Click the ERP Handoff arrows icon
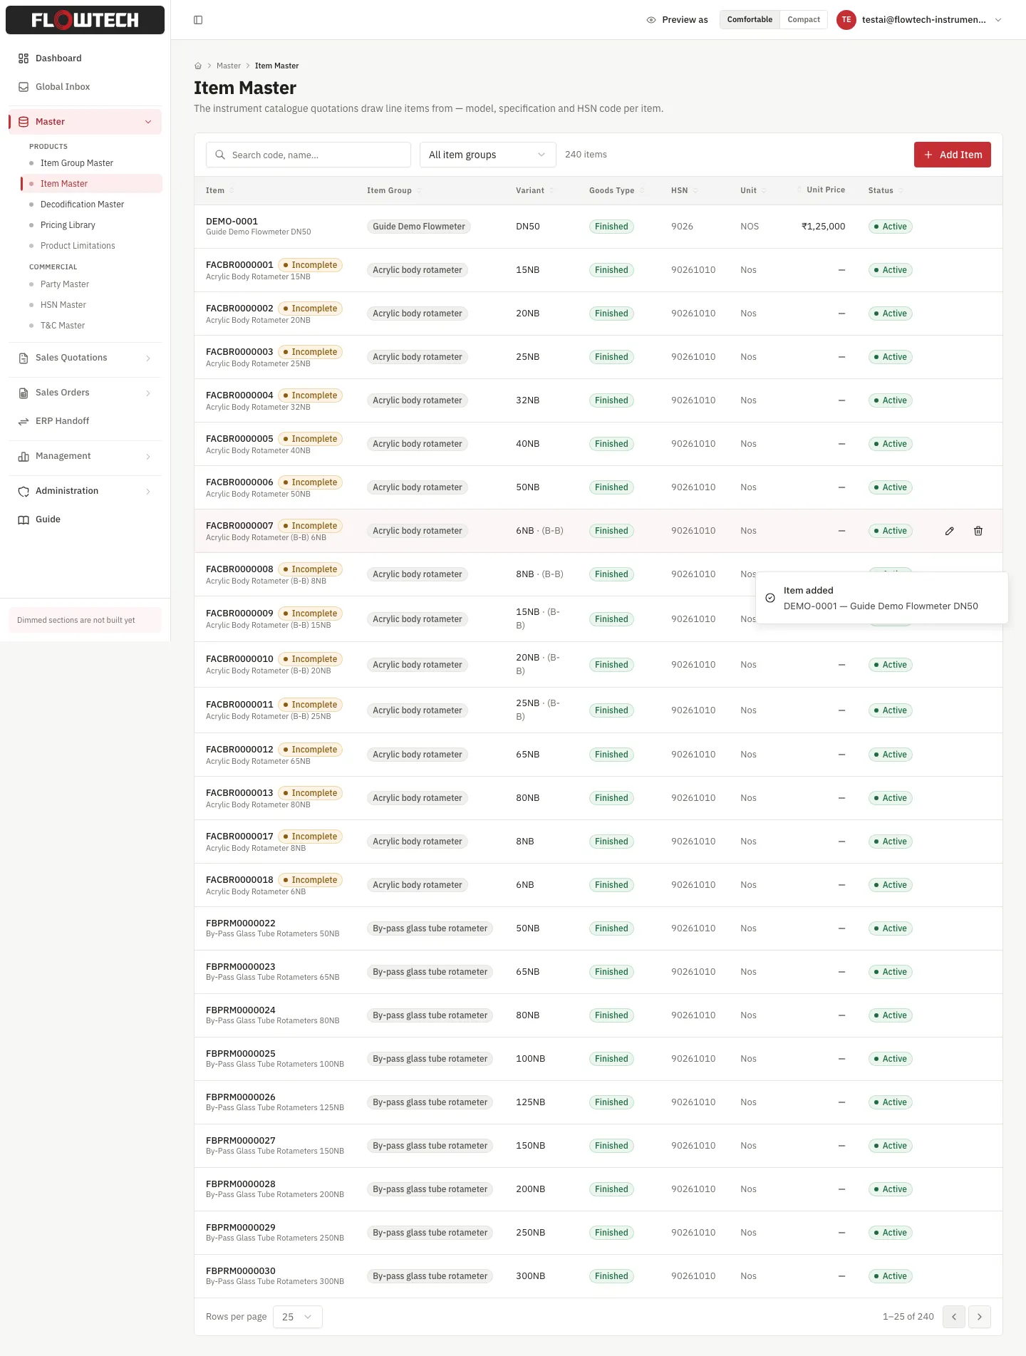 tap(24, 421)
